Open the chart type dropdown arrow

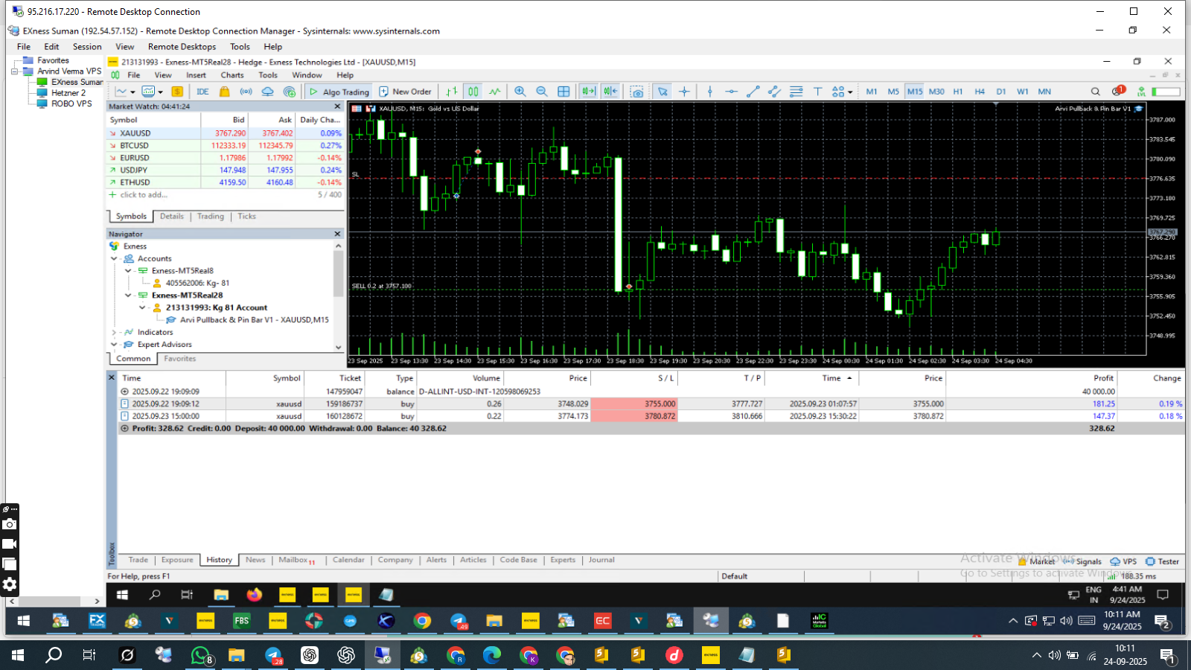[x=133, y=92]
